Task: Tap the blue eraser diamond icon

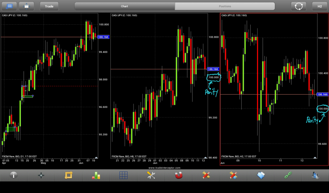Action: tap(261, 175)
